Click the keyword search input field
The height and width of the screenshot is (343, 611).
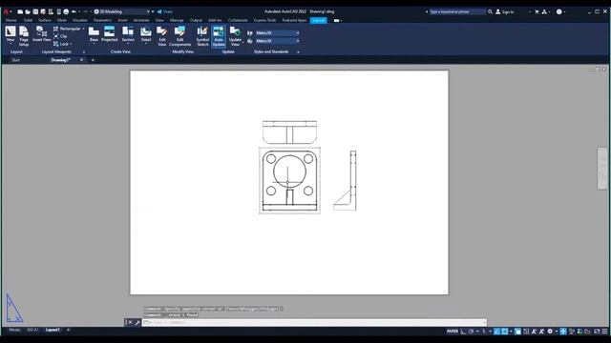coord(457,11)
